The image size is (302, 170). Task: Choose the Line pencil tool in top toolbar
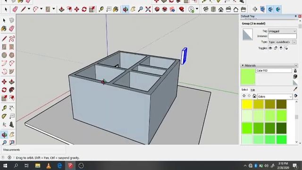click(23, 9)
